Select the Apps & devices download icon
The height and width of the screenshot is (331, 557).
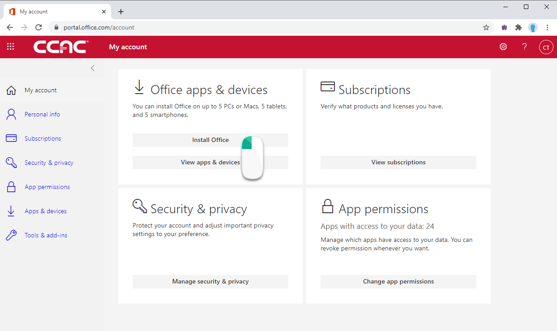tap(11, 211)
